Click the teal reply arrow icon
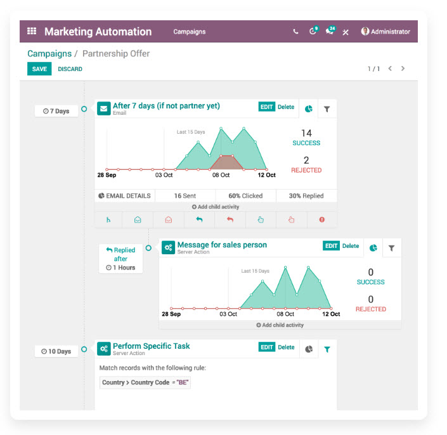447x435 pixels. click(198, 220)
